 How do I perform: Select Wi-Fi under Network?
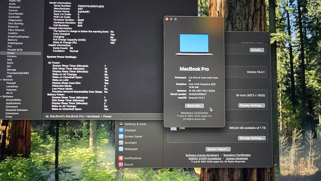[x=9, y=93]
